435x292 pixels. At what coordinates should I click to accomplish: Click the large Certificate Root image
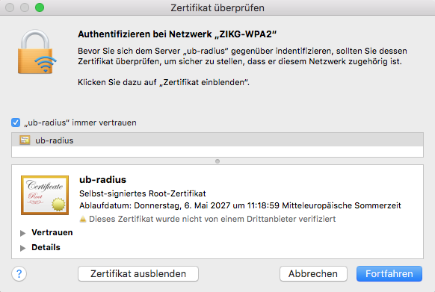click(45, 195)
